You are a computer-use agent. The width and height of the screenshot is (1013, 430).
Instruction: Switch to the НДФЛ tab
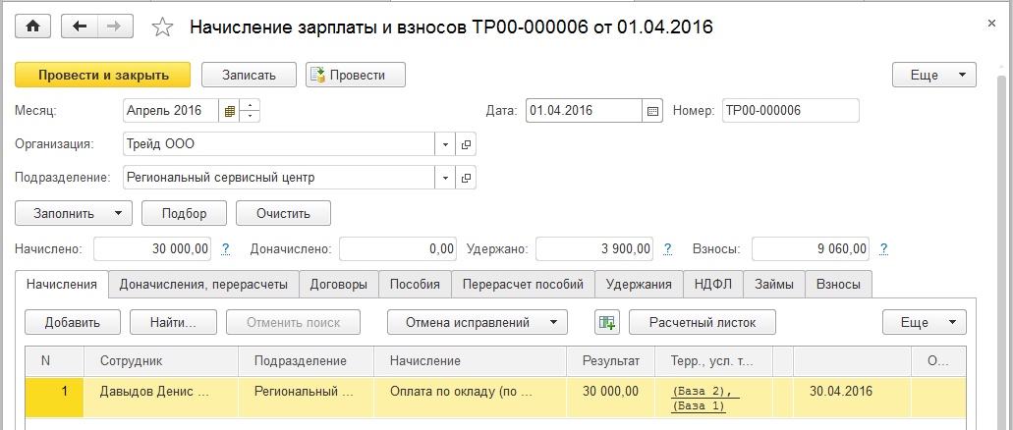pos(714,284)
